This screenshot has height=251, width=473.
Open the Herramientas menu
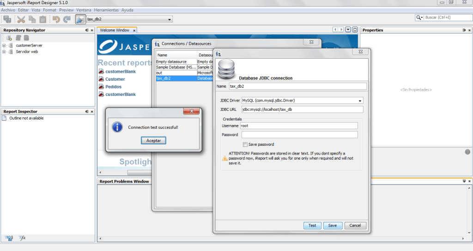pyautogui.click(x=106, y=10)
